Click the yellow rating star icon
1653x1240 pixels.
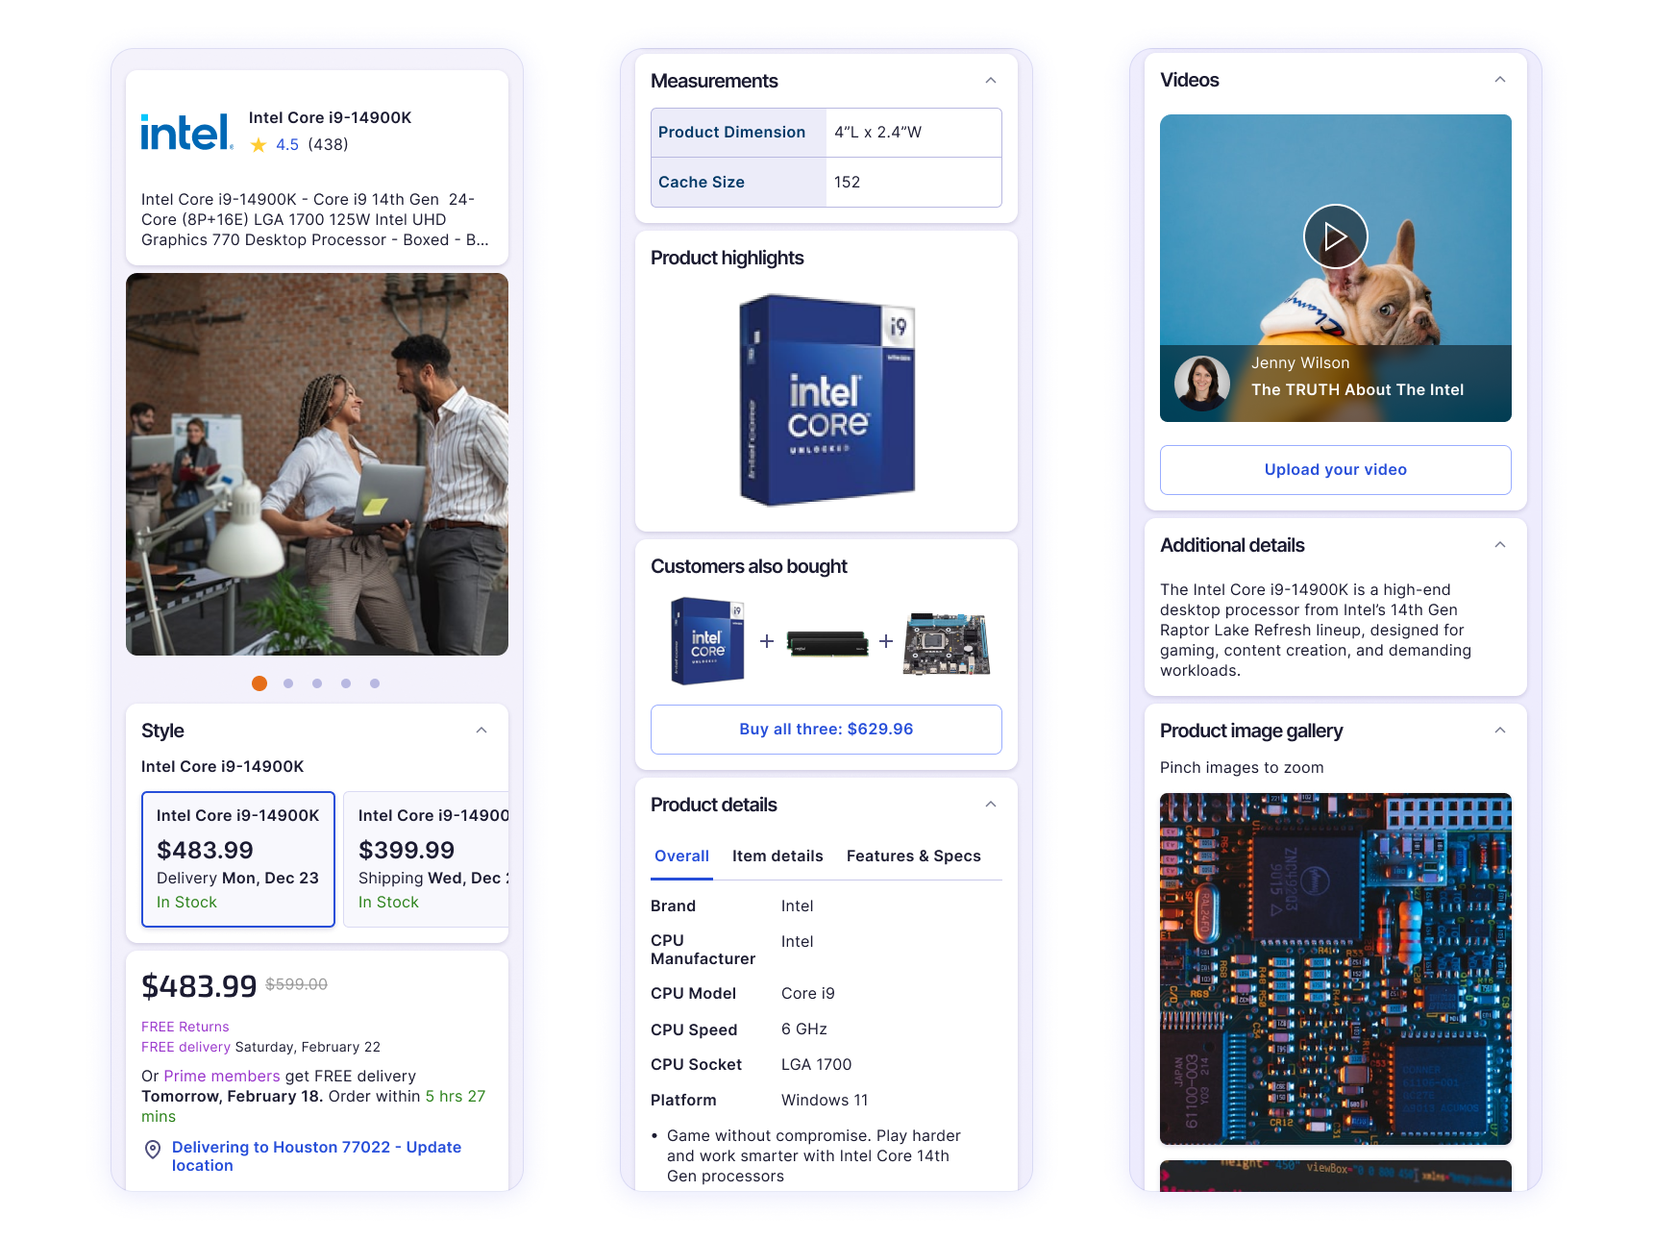(259, 145)
